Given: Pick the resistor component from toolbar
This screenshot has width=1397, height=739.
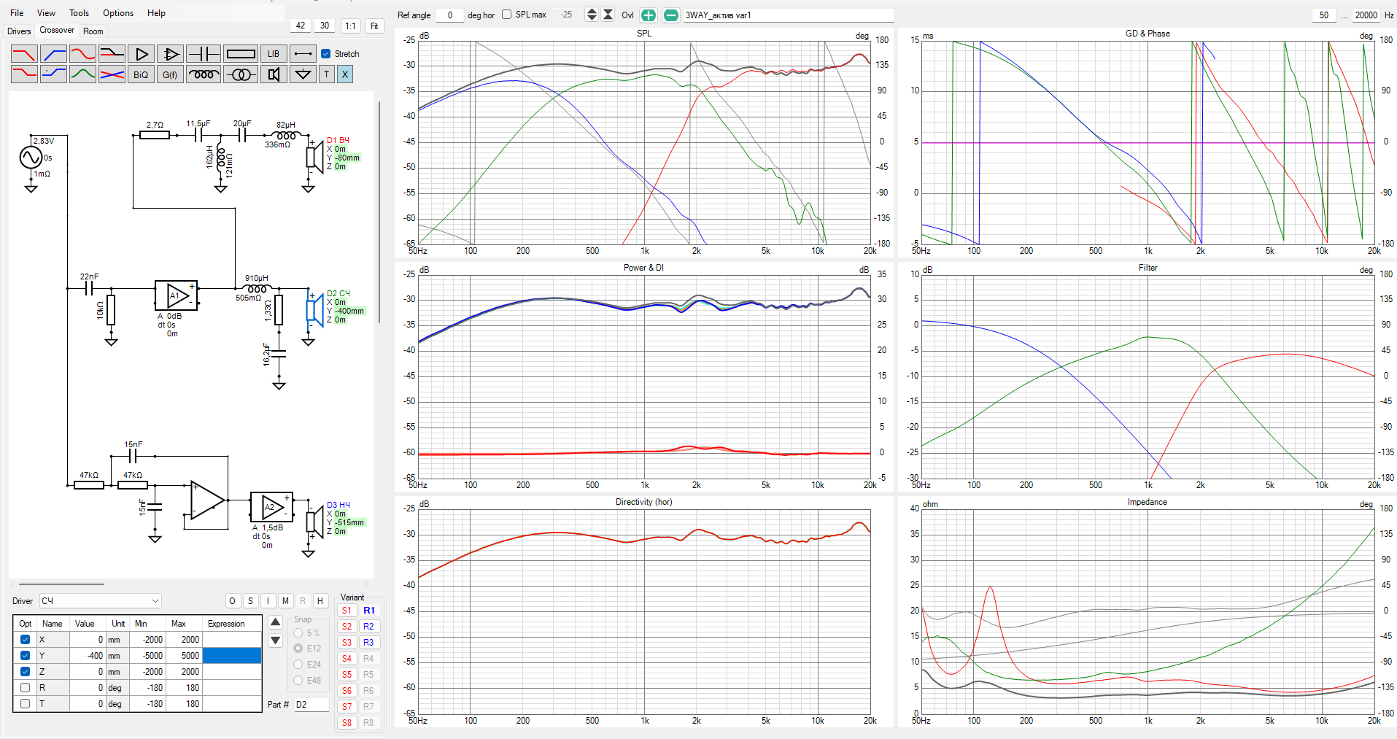Looking at the screenshot, I should coord(240,54).
